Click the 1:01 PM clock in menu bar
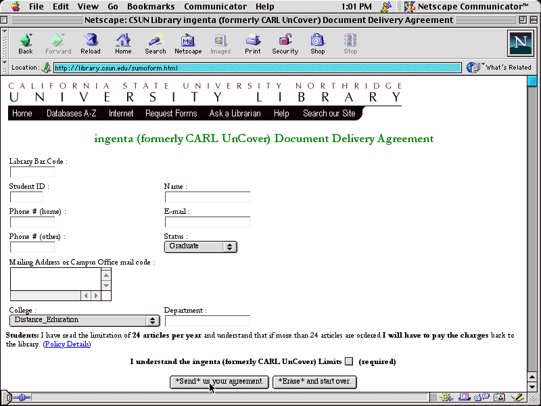 tap(356, 7)
